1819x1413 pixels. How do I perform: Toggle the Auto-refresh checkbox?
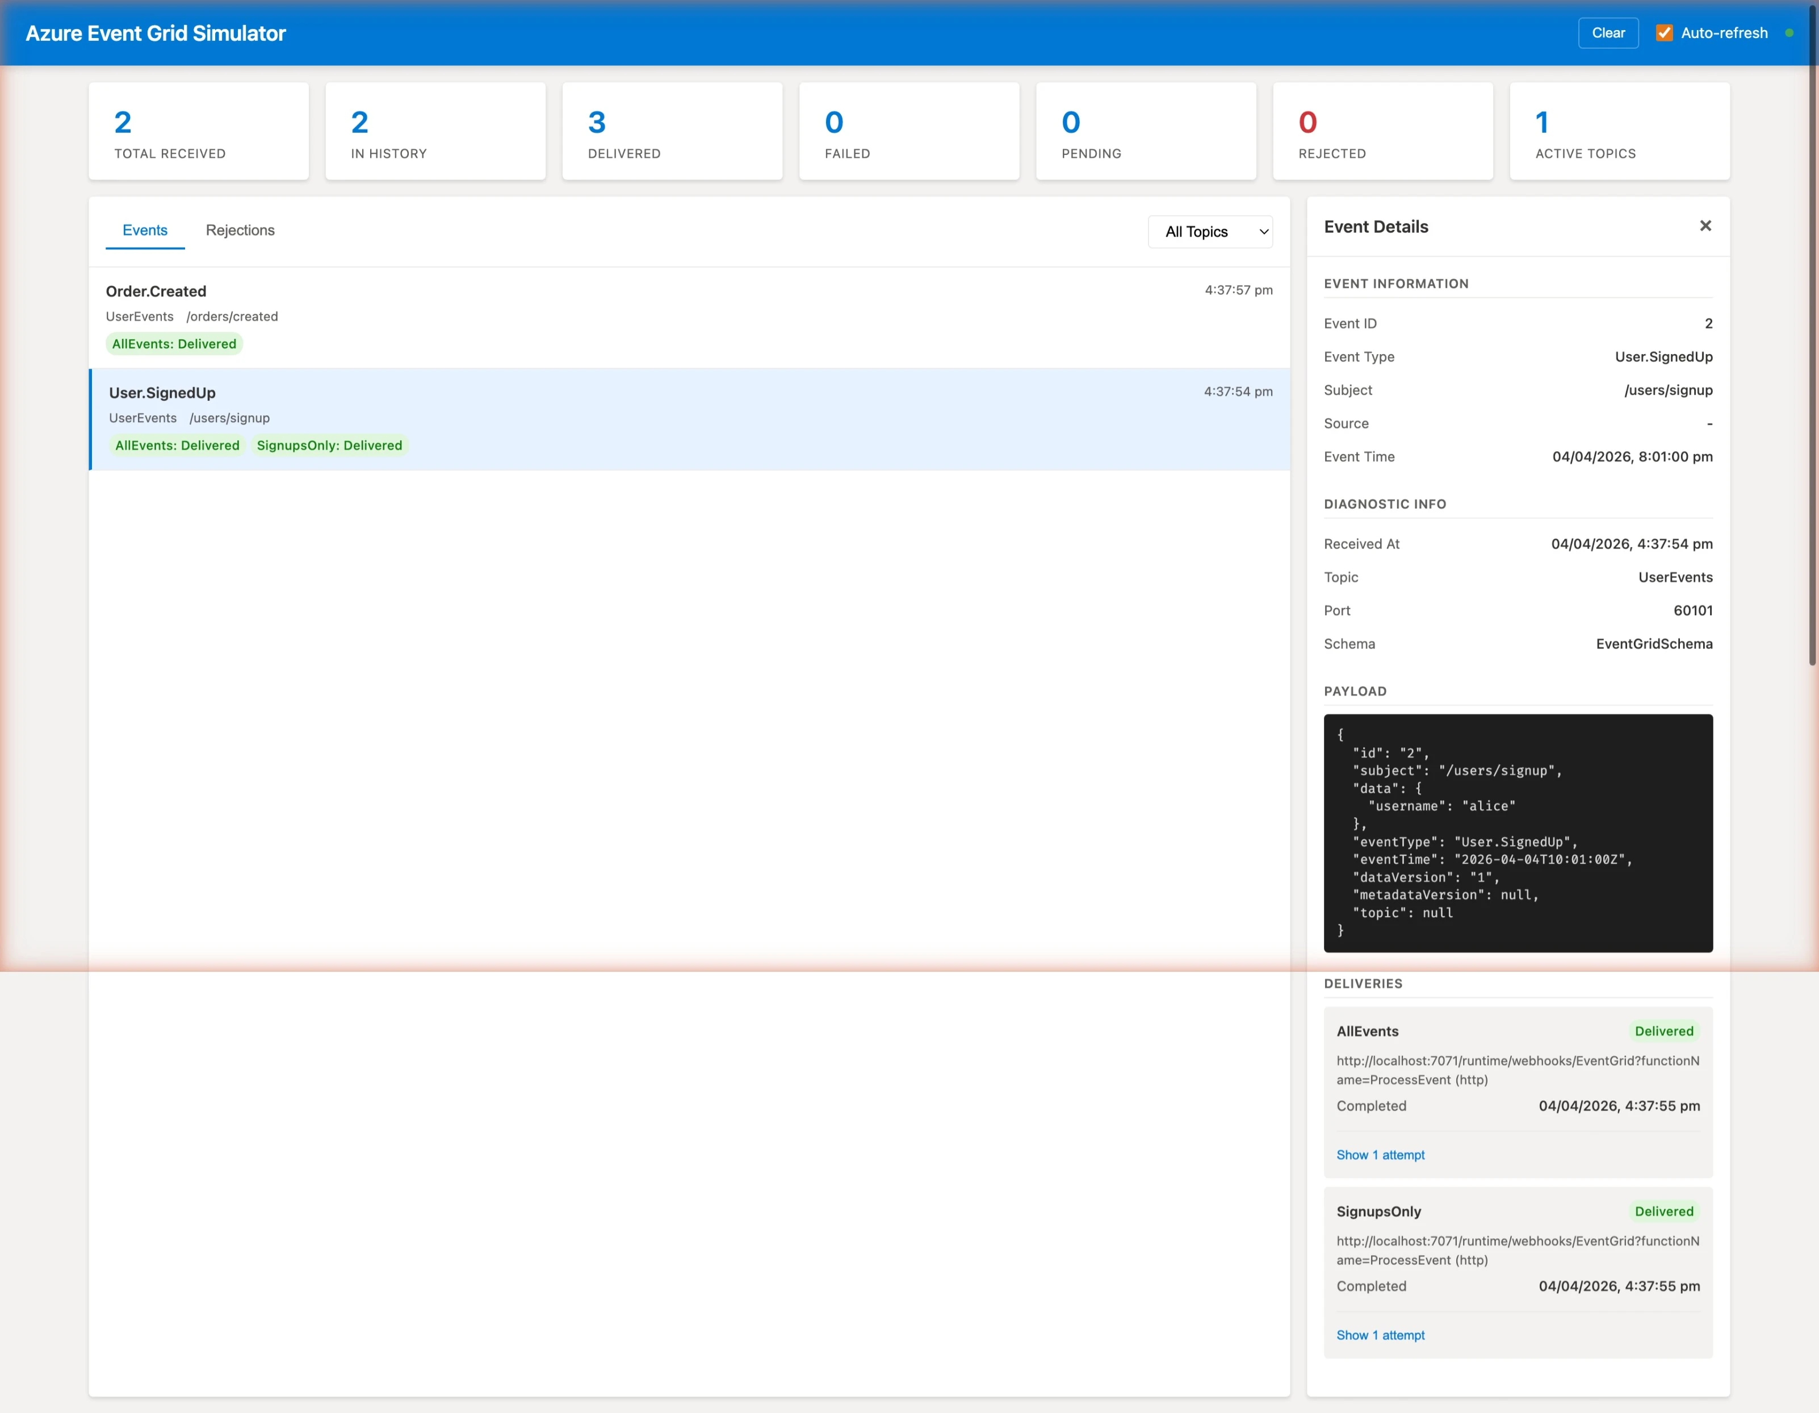click(x=1664, y=32)
